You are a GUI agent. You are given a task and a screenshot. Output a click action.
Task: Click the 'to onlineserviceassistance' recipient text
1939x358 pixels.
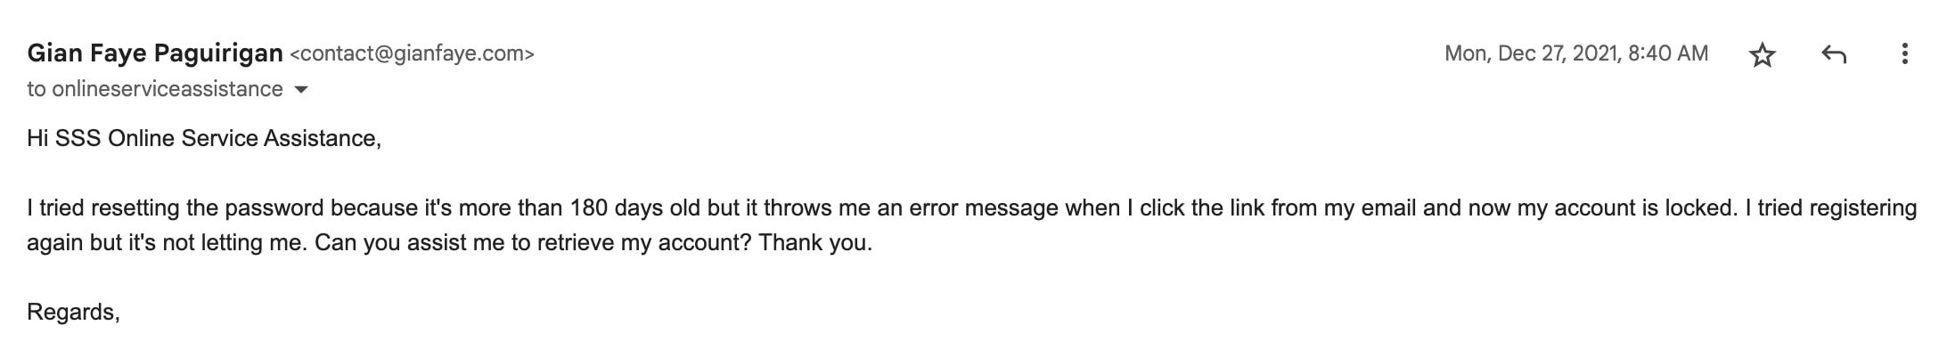155,89
